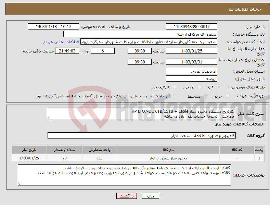This screenshot has height=205, width=270.
Task: Click the resize handle of description textarea
Action: point(49,117)
